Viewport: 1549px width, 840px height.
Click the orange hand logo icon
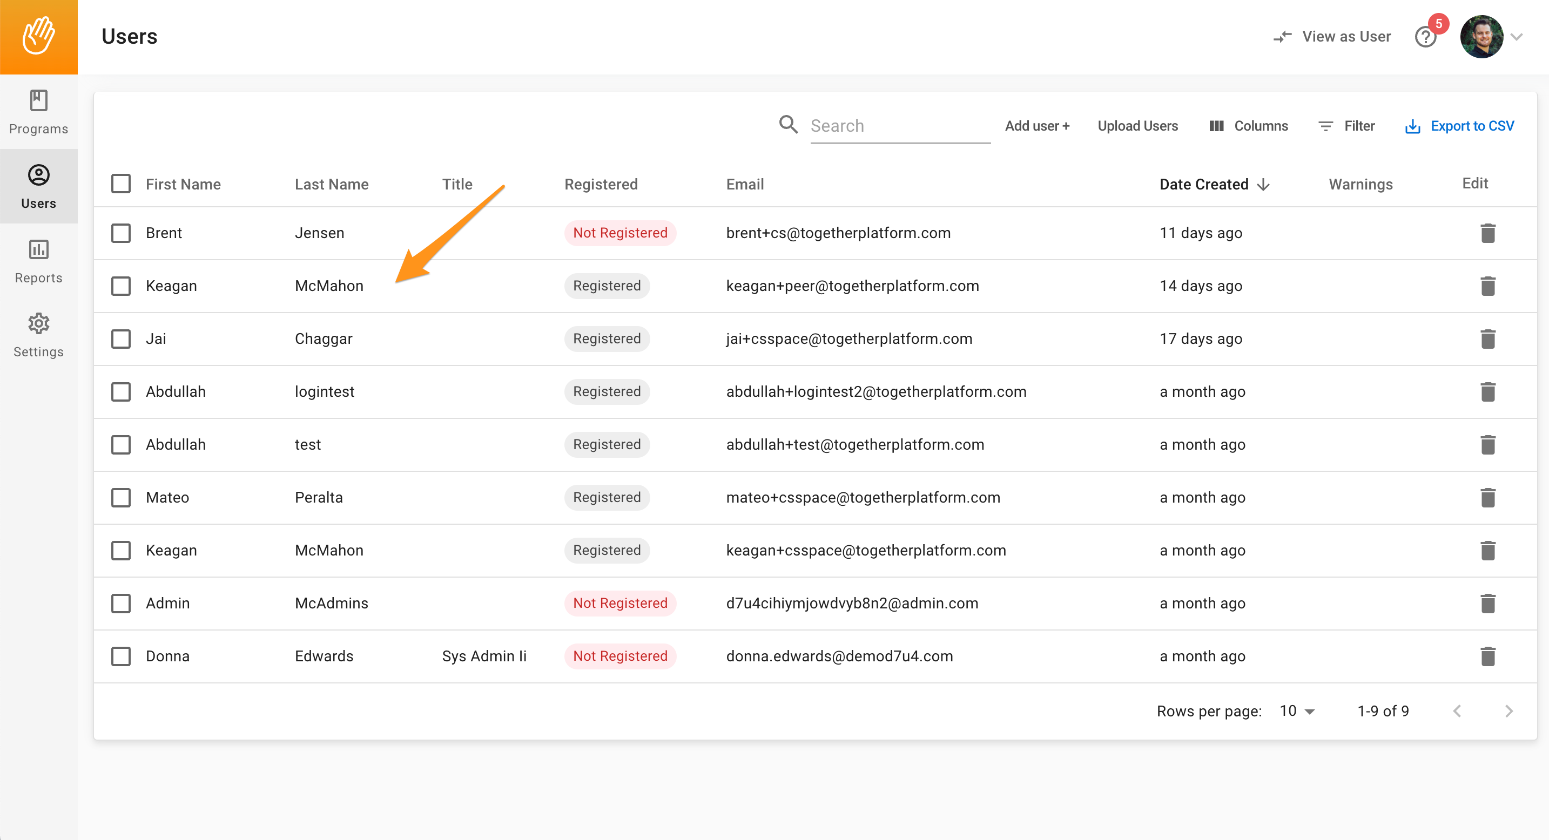coord(38,37)
